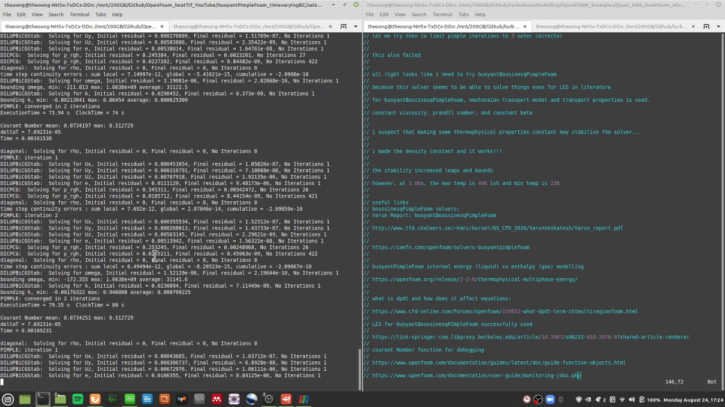Open the sound volume tray icon
This screenshot has width=725, height=407.
tap(632, 399)
